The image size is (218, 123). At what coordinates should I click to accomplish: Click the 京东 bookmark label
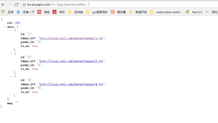[62, 12]
